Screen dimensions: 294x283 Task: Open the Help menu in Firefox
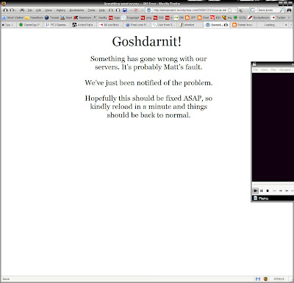coord(102,10)
